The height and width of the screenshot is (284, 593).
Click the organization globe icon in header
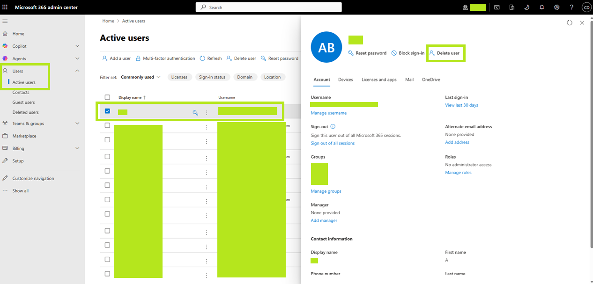click(x=465, y=7)
